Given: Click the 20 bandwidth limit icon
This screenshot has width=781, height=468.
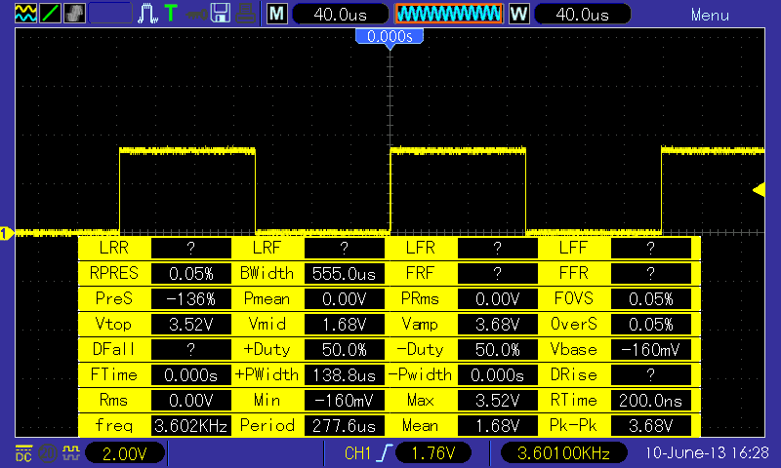Looking at the screenshot, I should click(x=48, y=453).
